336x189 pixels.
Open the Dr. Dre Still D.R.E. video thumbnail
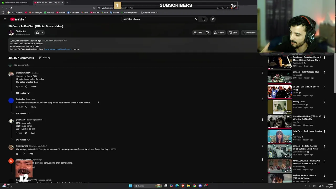[280, 92]
